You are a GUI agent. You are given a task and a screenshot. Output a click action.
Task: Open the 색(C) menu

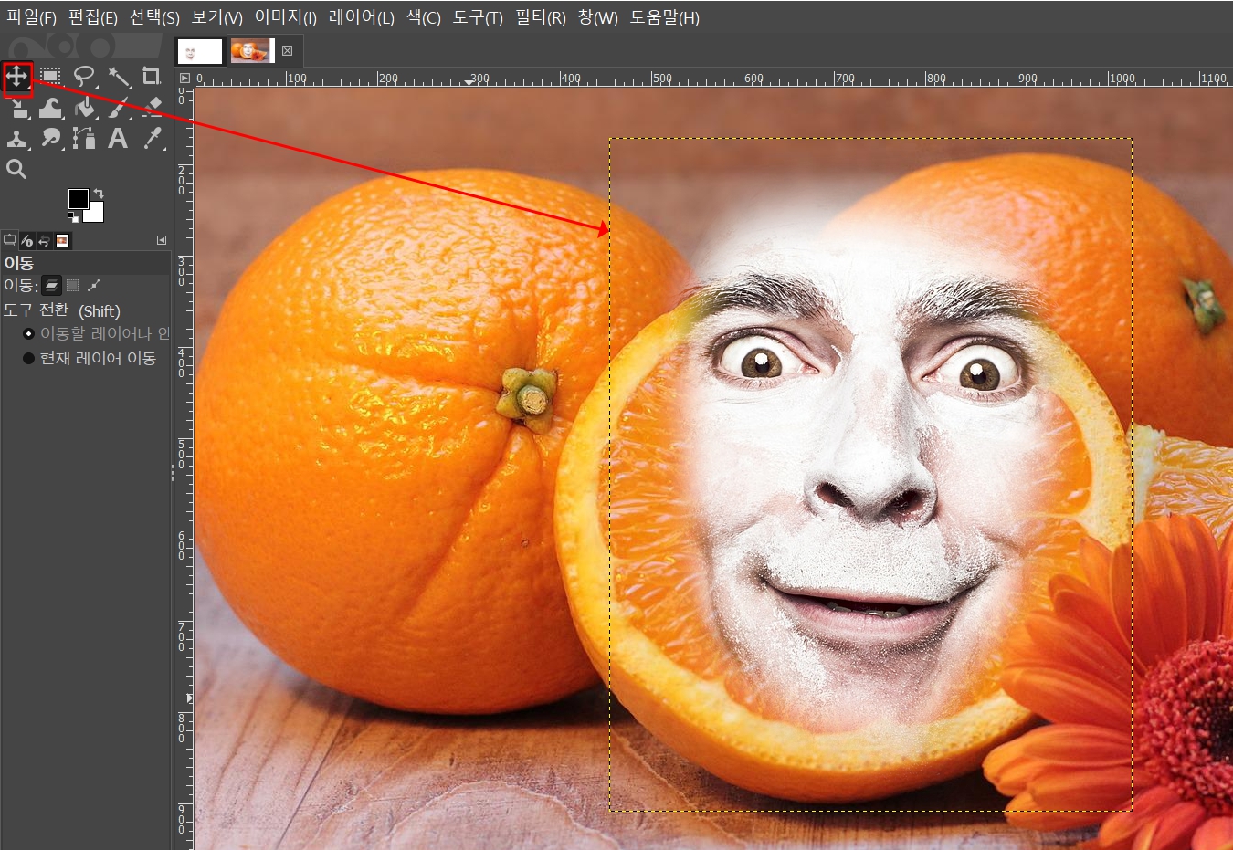pos(423,17)
